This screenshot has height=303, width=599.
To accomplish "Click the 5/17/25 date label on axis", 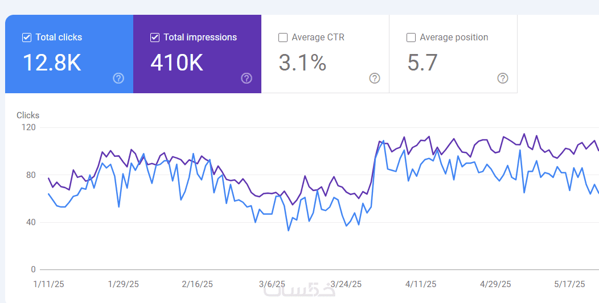I will coord(569,284).
